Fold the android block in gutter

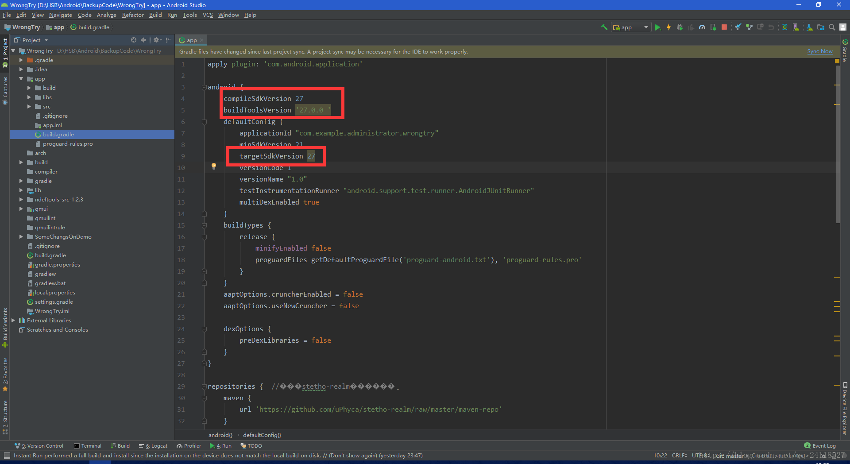tap(204, 87)
